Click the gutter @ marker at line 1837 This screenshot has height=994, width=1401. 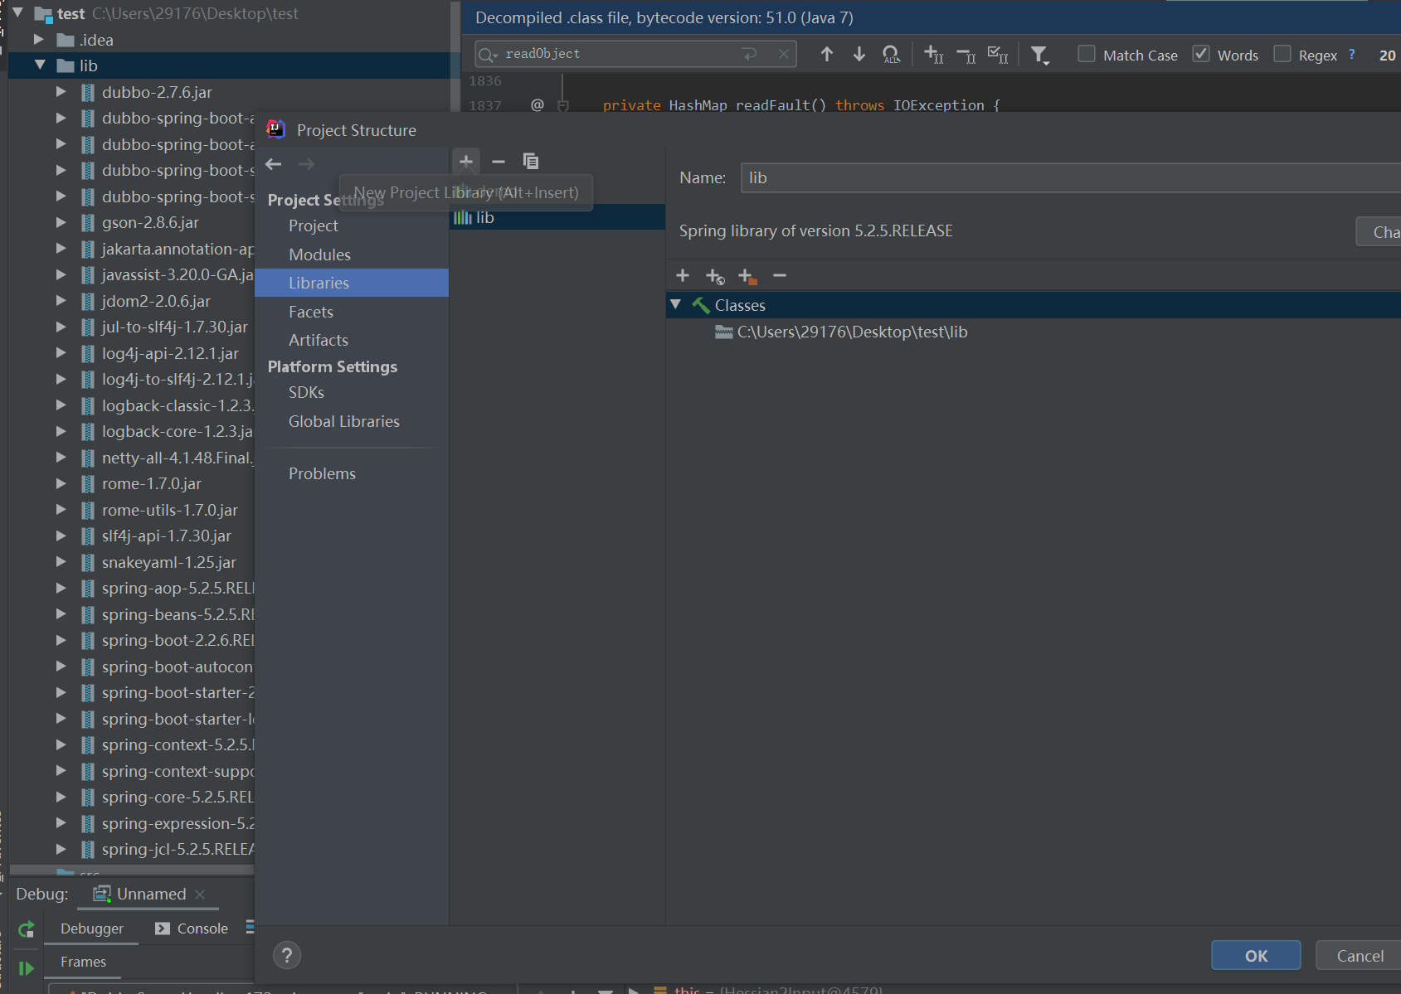pos(538,104)
